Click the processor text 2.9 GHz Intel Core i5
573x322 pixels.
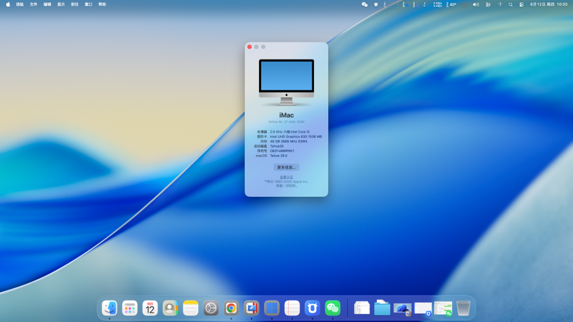tap(290, 132)
